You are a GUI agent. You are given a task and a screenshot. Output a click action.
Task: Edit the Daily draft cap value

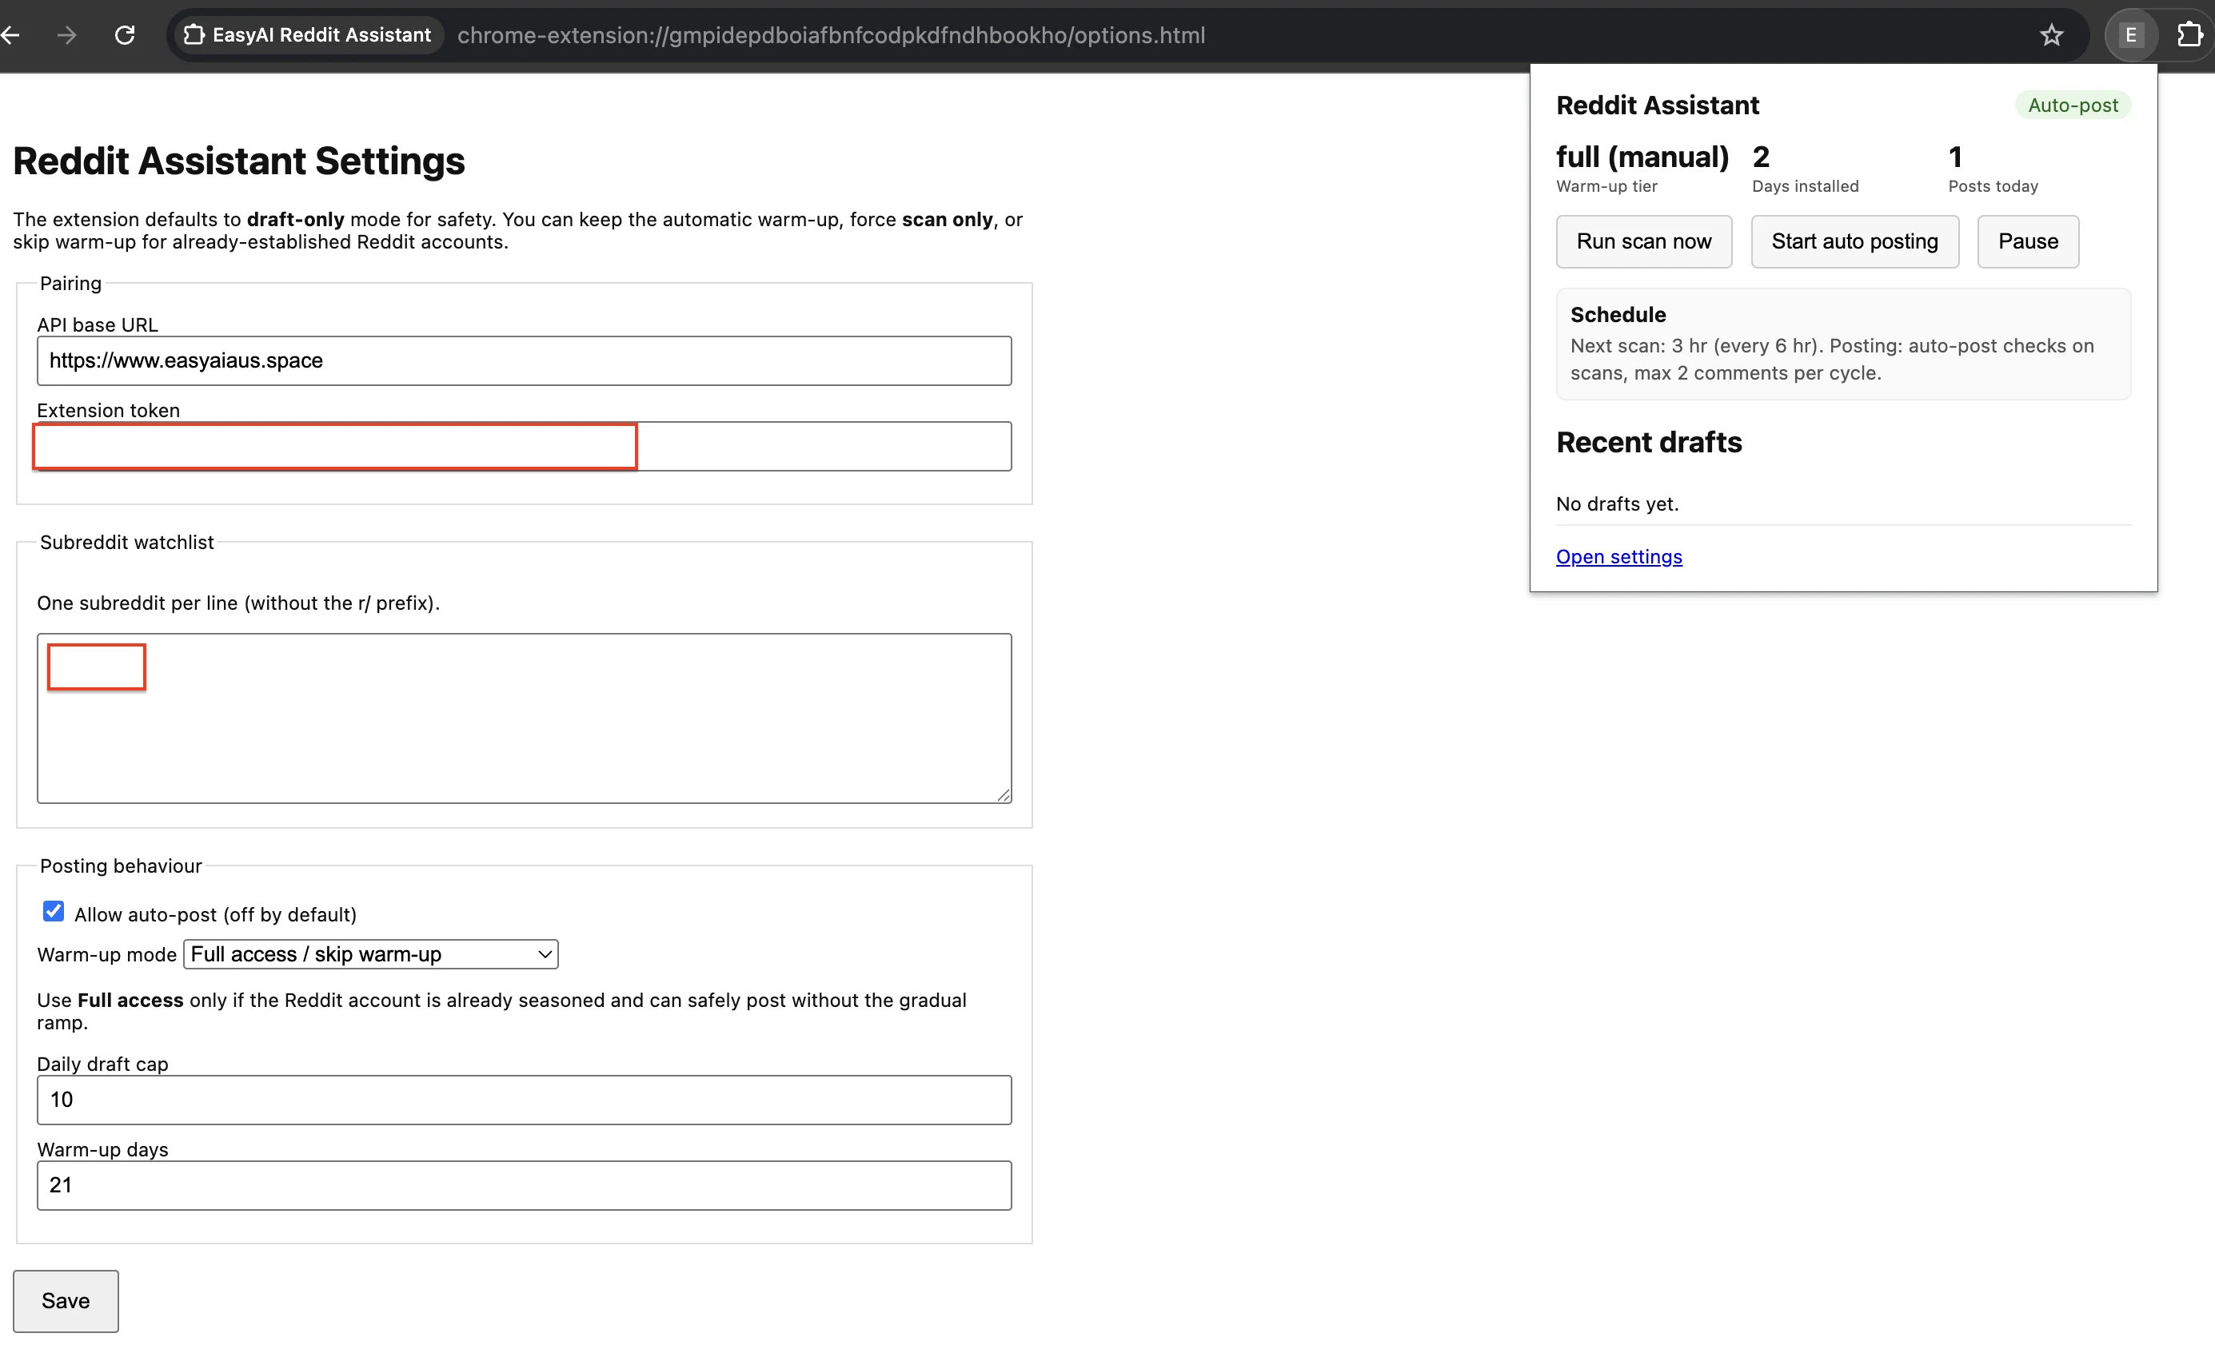click(524, 1100)
